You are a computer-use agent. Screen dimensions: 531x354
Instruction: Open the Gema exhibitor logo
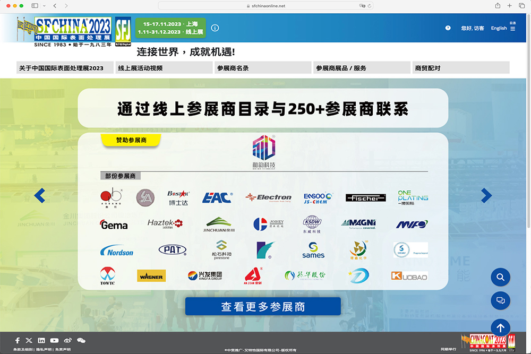pos(114,225)
